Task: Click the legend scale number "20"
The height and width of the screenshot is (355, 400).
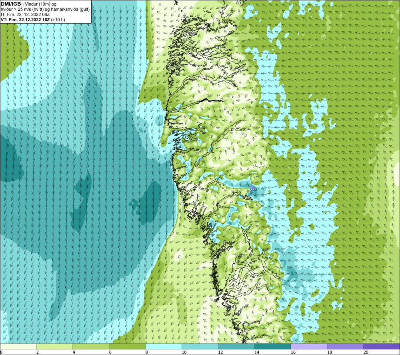Action: tap(366, 352)
